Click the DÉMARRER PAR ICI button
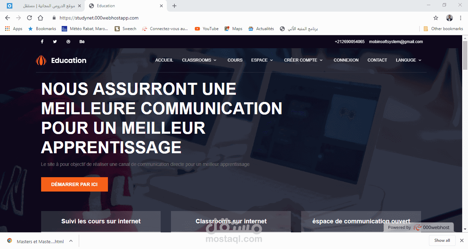Viewport: 468px width, 249px height. point(74,184)
